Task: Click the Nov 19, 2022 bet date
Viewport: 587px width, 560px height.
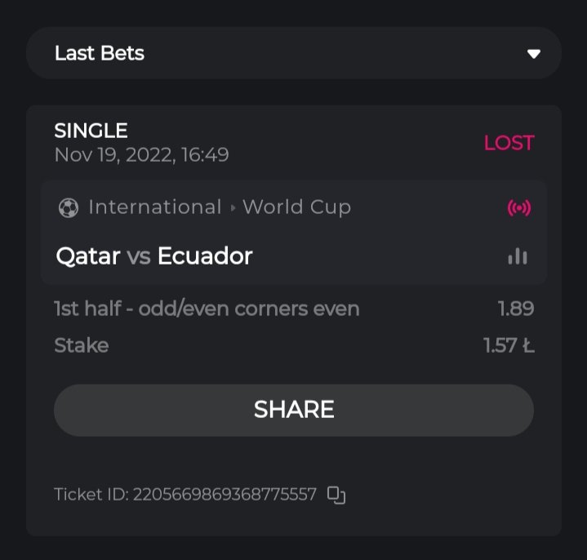Action: coord(141,154)
